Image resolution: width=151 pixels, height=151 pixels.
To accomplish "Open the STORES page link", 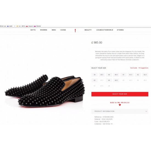I will (x=120, y=30).
